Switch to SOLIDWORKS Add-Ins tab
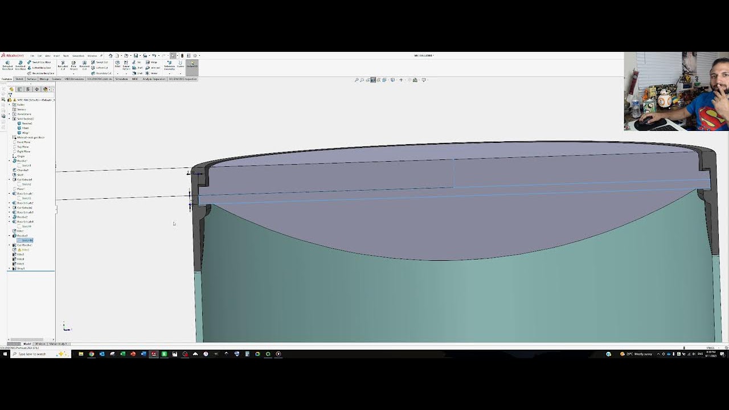 [100, 79]
